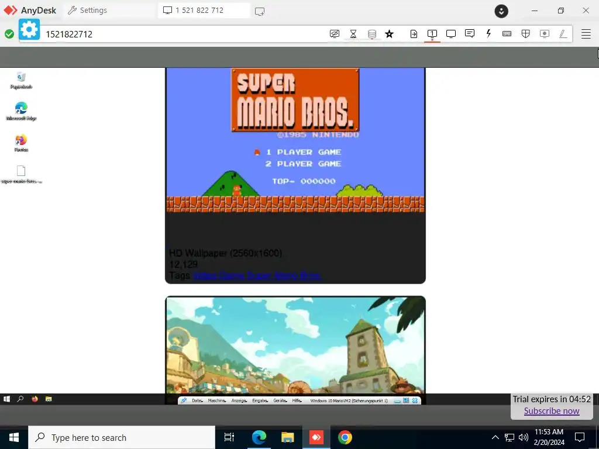Image resolution: width=599 pixels, height=449 pixels.
Task: Open Task View on local taskbar
Action: coord(229,437)
